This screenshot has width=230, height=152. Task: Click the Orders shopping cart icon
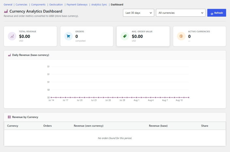[68, 36]
